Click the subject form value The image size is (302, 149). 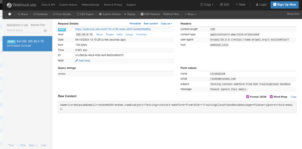click(x=250, y=84)
